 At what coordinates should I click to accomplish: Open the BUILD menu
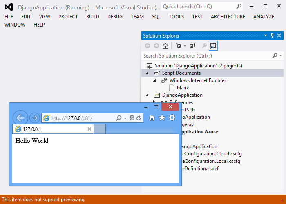click(93, 17)
